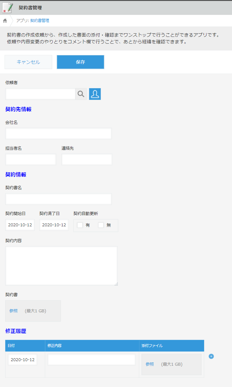Click the 契約情報 section heading
Screen dimensions: 232x387
pyautogui.click(x=16, y=175)
